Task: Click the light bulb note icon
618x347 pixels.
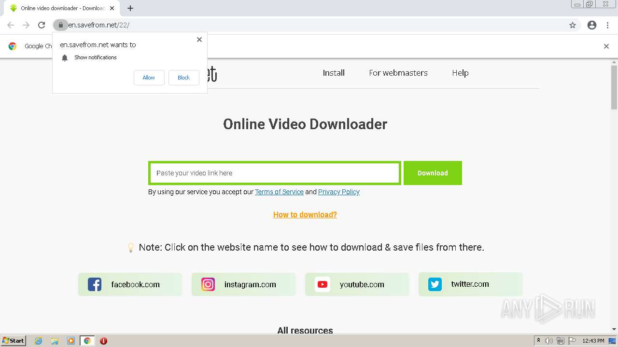Action: (130, 248)
